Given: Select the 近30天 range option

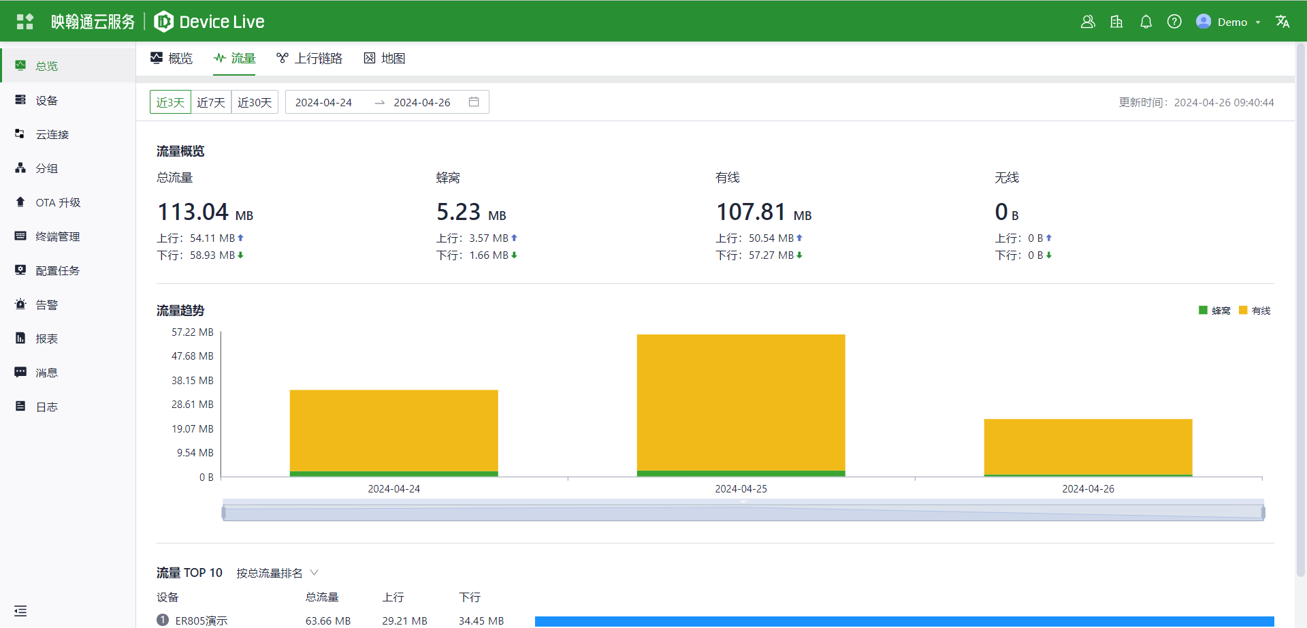Looking at the screenshot, I should (x=255, y=102).
